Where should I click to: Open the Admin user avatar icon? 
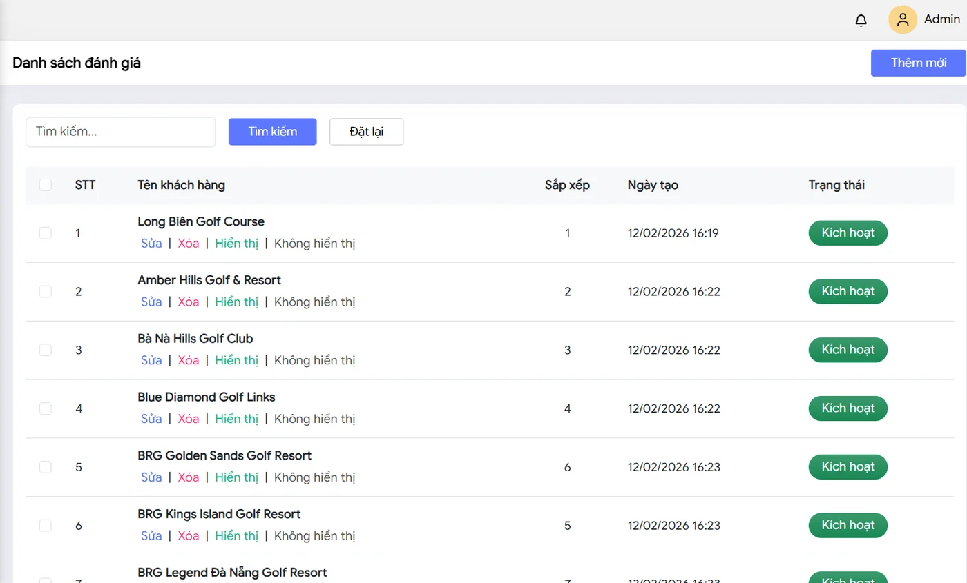(x=903, y=20)
